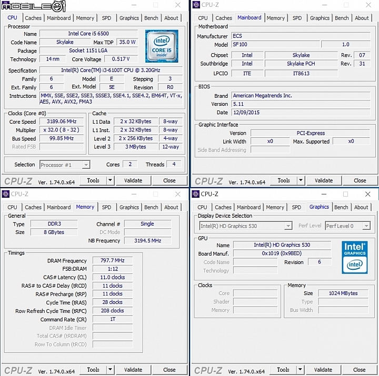Click Close button in CPU window

click(x=169, y=180)
